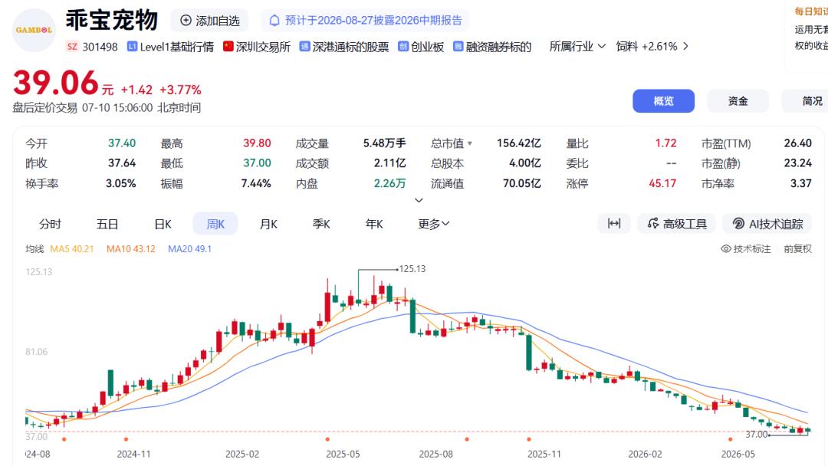This screenshot has height=466, width=828.
Task: Open AI技术追踪 feature
Action: (x=767, y=224)
